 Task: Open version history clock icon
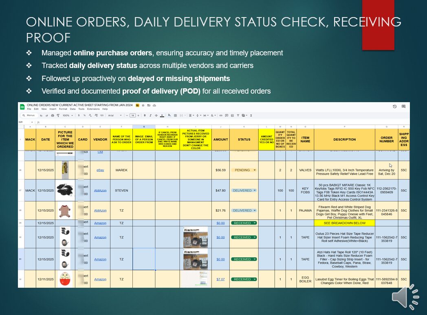pyautogui.click(x=394, y=107)
